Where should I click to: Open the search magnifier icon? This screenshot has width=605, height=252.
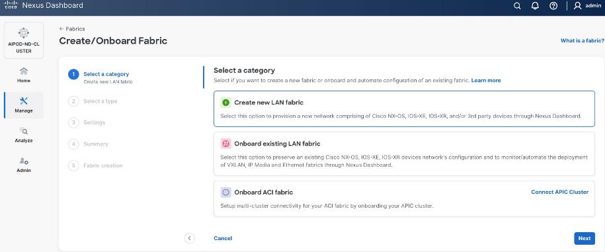click(x=517, y=6)
